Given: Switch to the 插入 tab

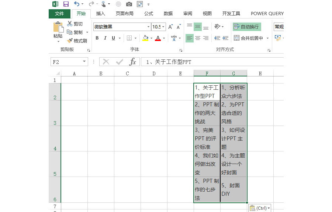Looking at the screenshot, I should tap(101, 14).
